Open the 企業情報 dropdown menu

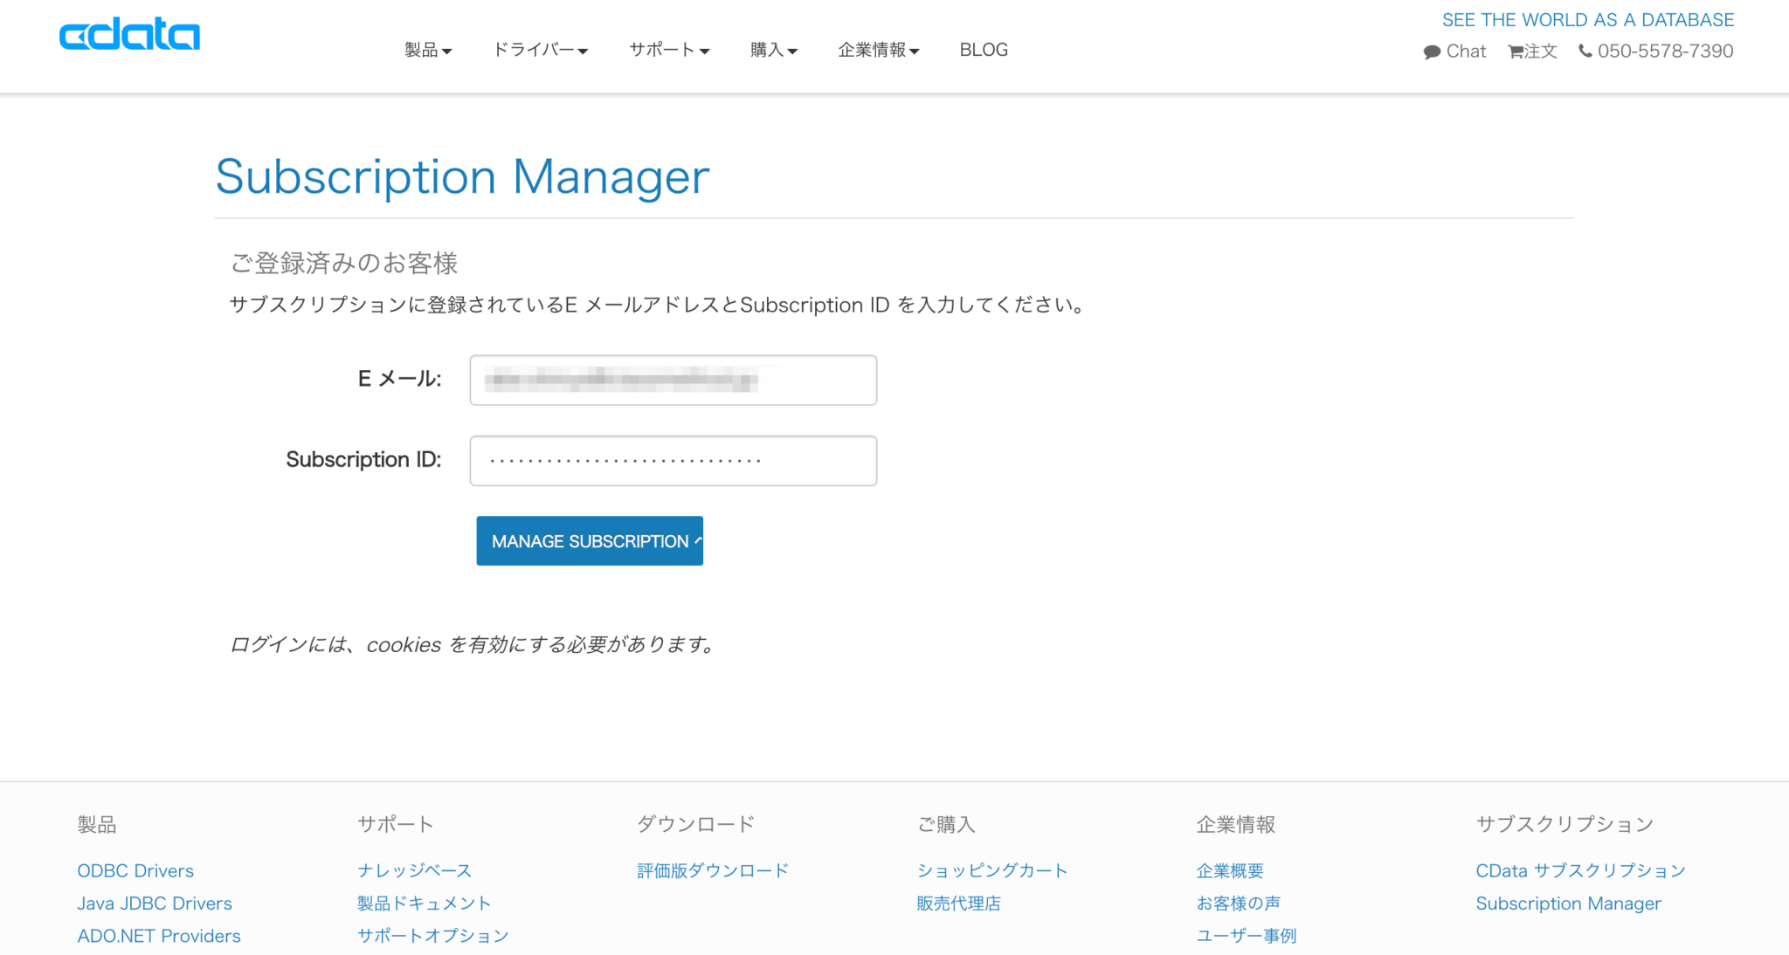(878, 50)
